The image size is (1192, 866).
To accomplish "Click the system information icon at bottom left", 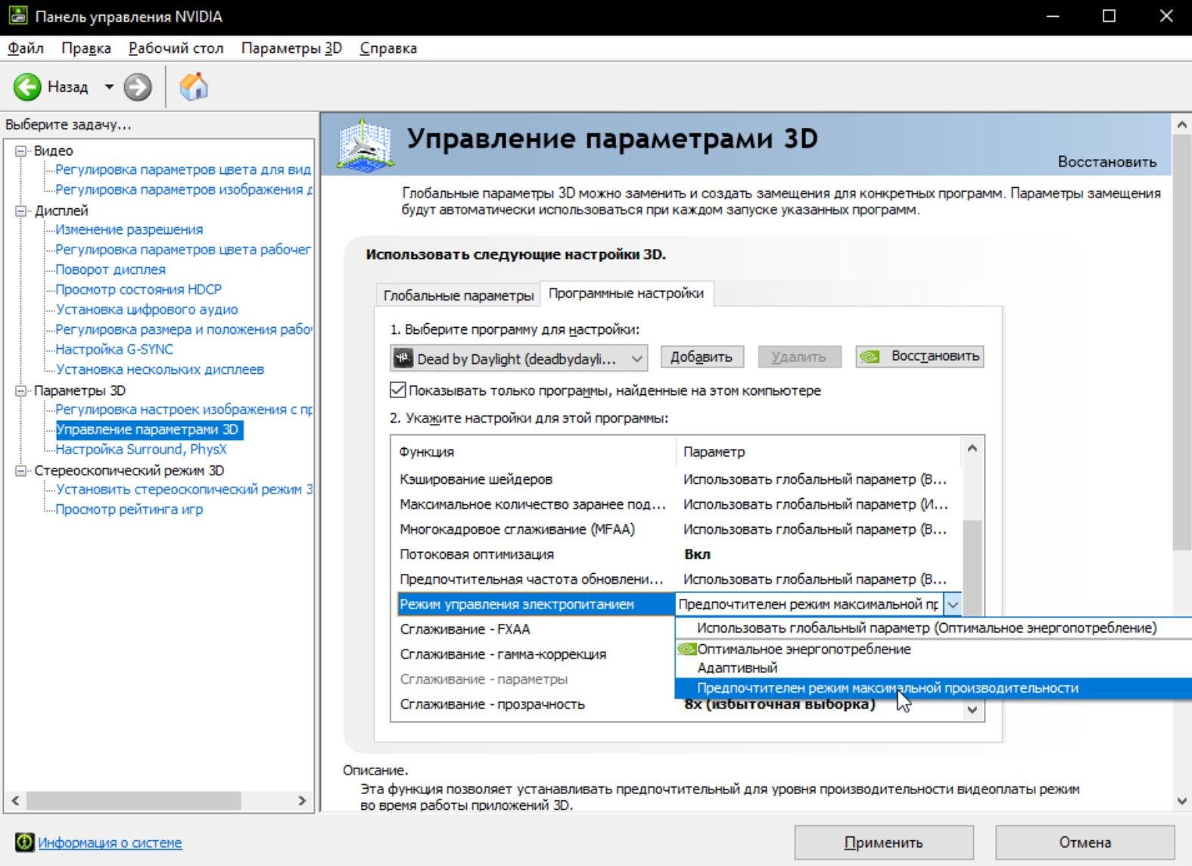I will [x=24, y=842].
